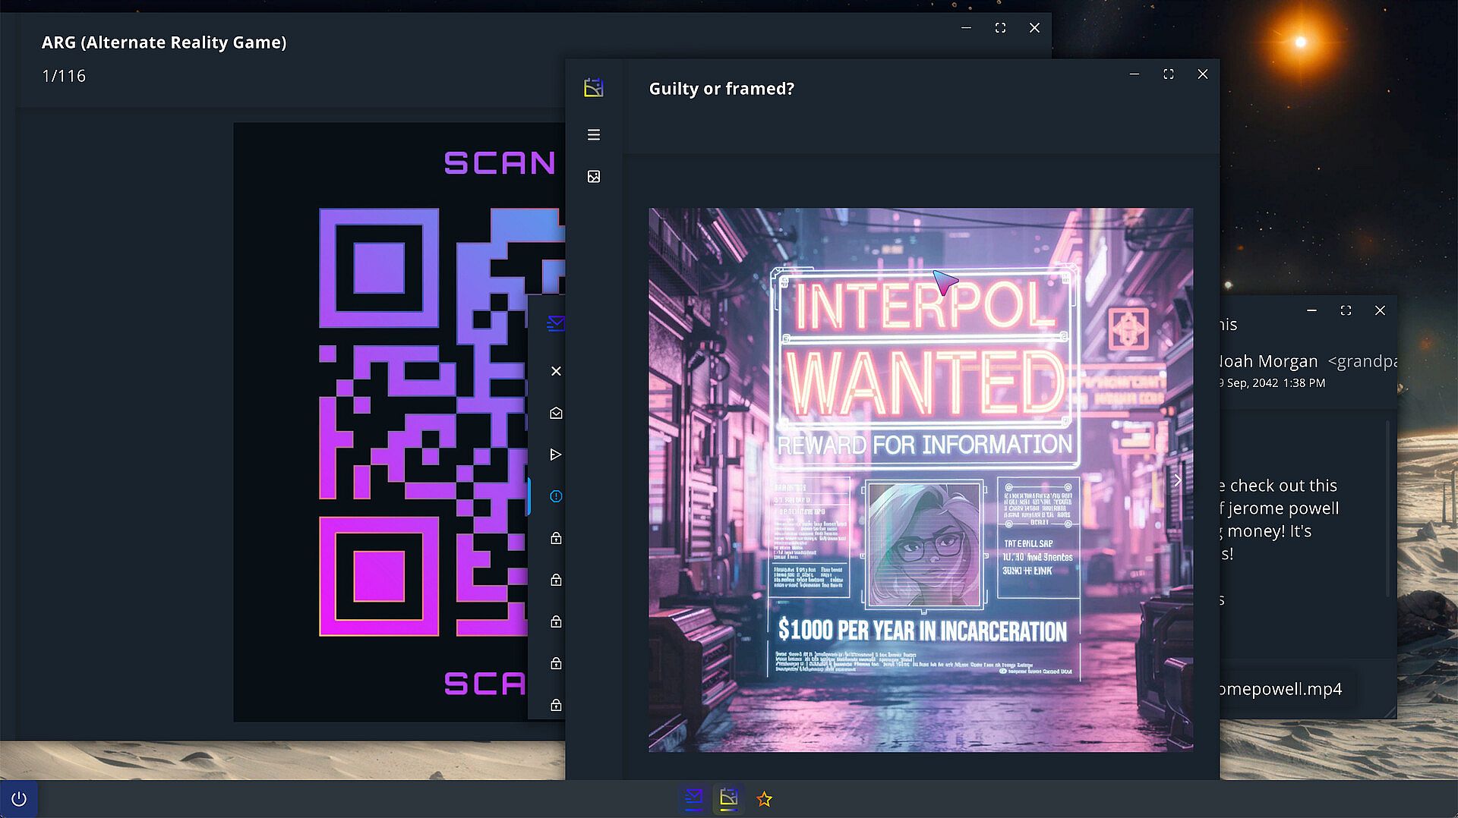Close the Noah Morgan email window
The width and height of the screenshot is (1458, 818).
tap(1381, 310)
